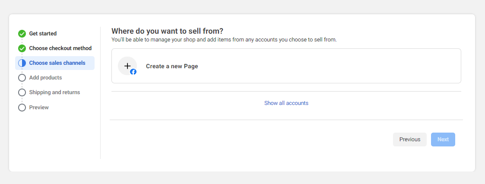Click the green checkmark beside Get started
The image size is (485, 184).
pos(22,34)
